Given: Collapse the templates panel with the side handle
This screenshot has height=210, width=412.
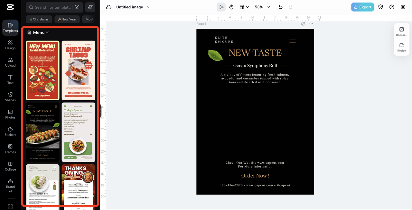Looking at the screenshot, I should click(x=100, y=111).
